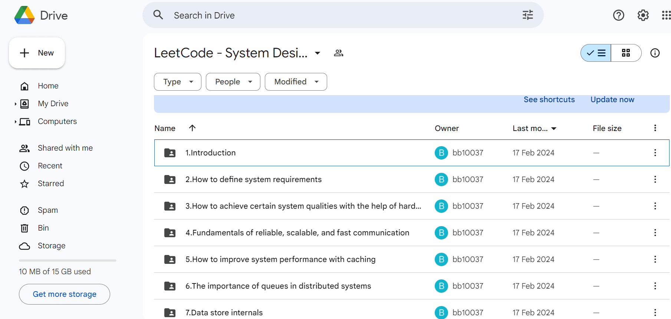Select 6.The importance of queues folder
Screen dimensions: 671x319
point(412,286)
